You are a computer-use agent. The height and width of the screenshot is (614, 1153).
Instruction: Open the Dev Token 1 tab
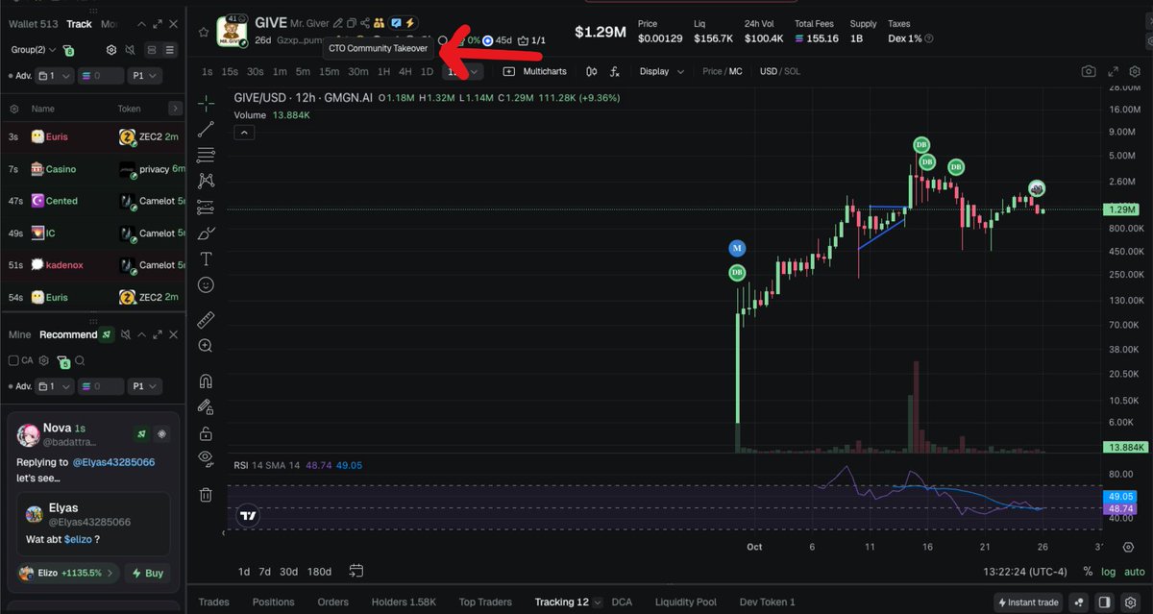[x=766, y=602]
